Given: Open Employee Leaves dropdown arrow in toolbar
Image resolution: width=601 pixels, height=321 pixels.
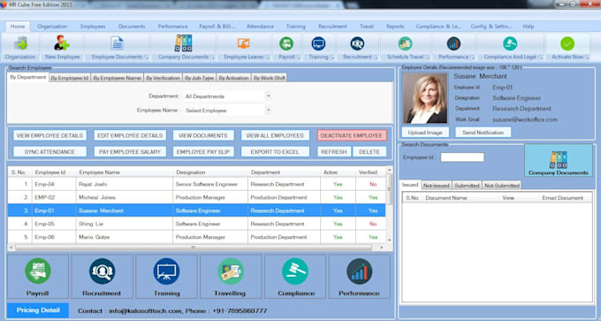Looking at the screenshot, I should coord(268,57).
